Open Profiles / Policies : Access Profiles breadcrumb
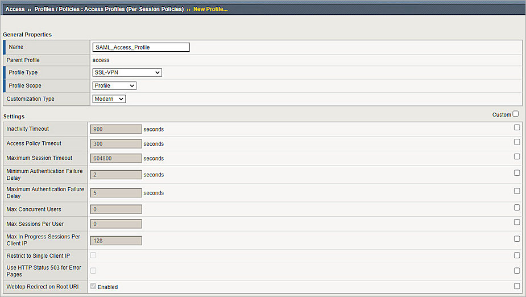Image resolution: width=526 pixels, height=297 pixels. click(x=109, y=9)
